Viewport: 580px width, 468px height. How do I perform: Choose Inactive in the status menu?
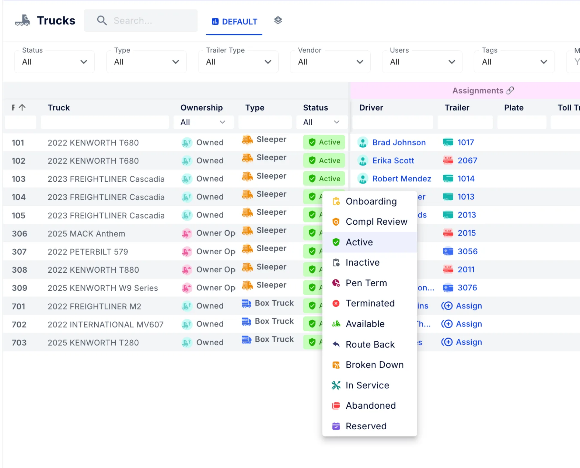[x=370, y=263]
